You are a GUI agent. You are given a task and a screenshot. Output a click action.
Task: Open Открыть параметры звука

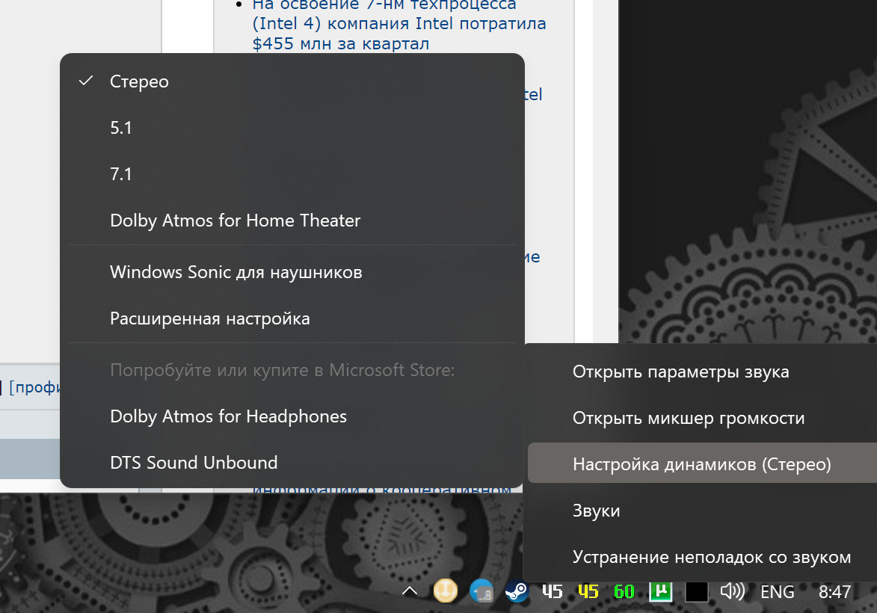click(703, 372)
